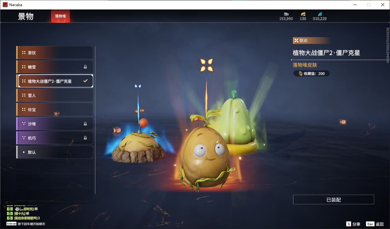Choose the 沙堆 skin row
390x229 pixels.
(55, 124)
